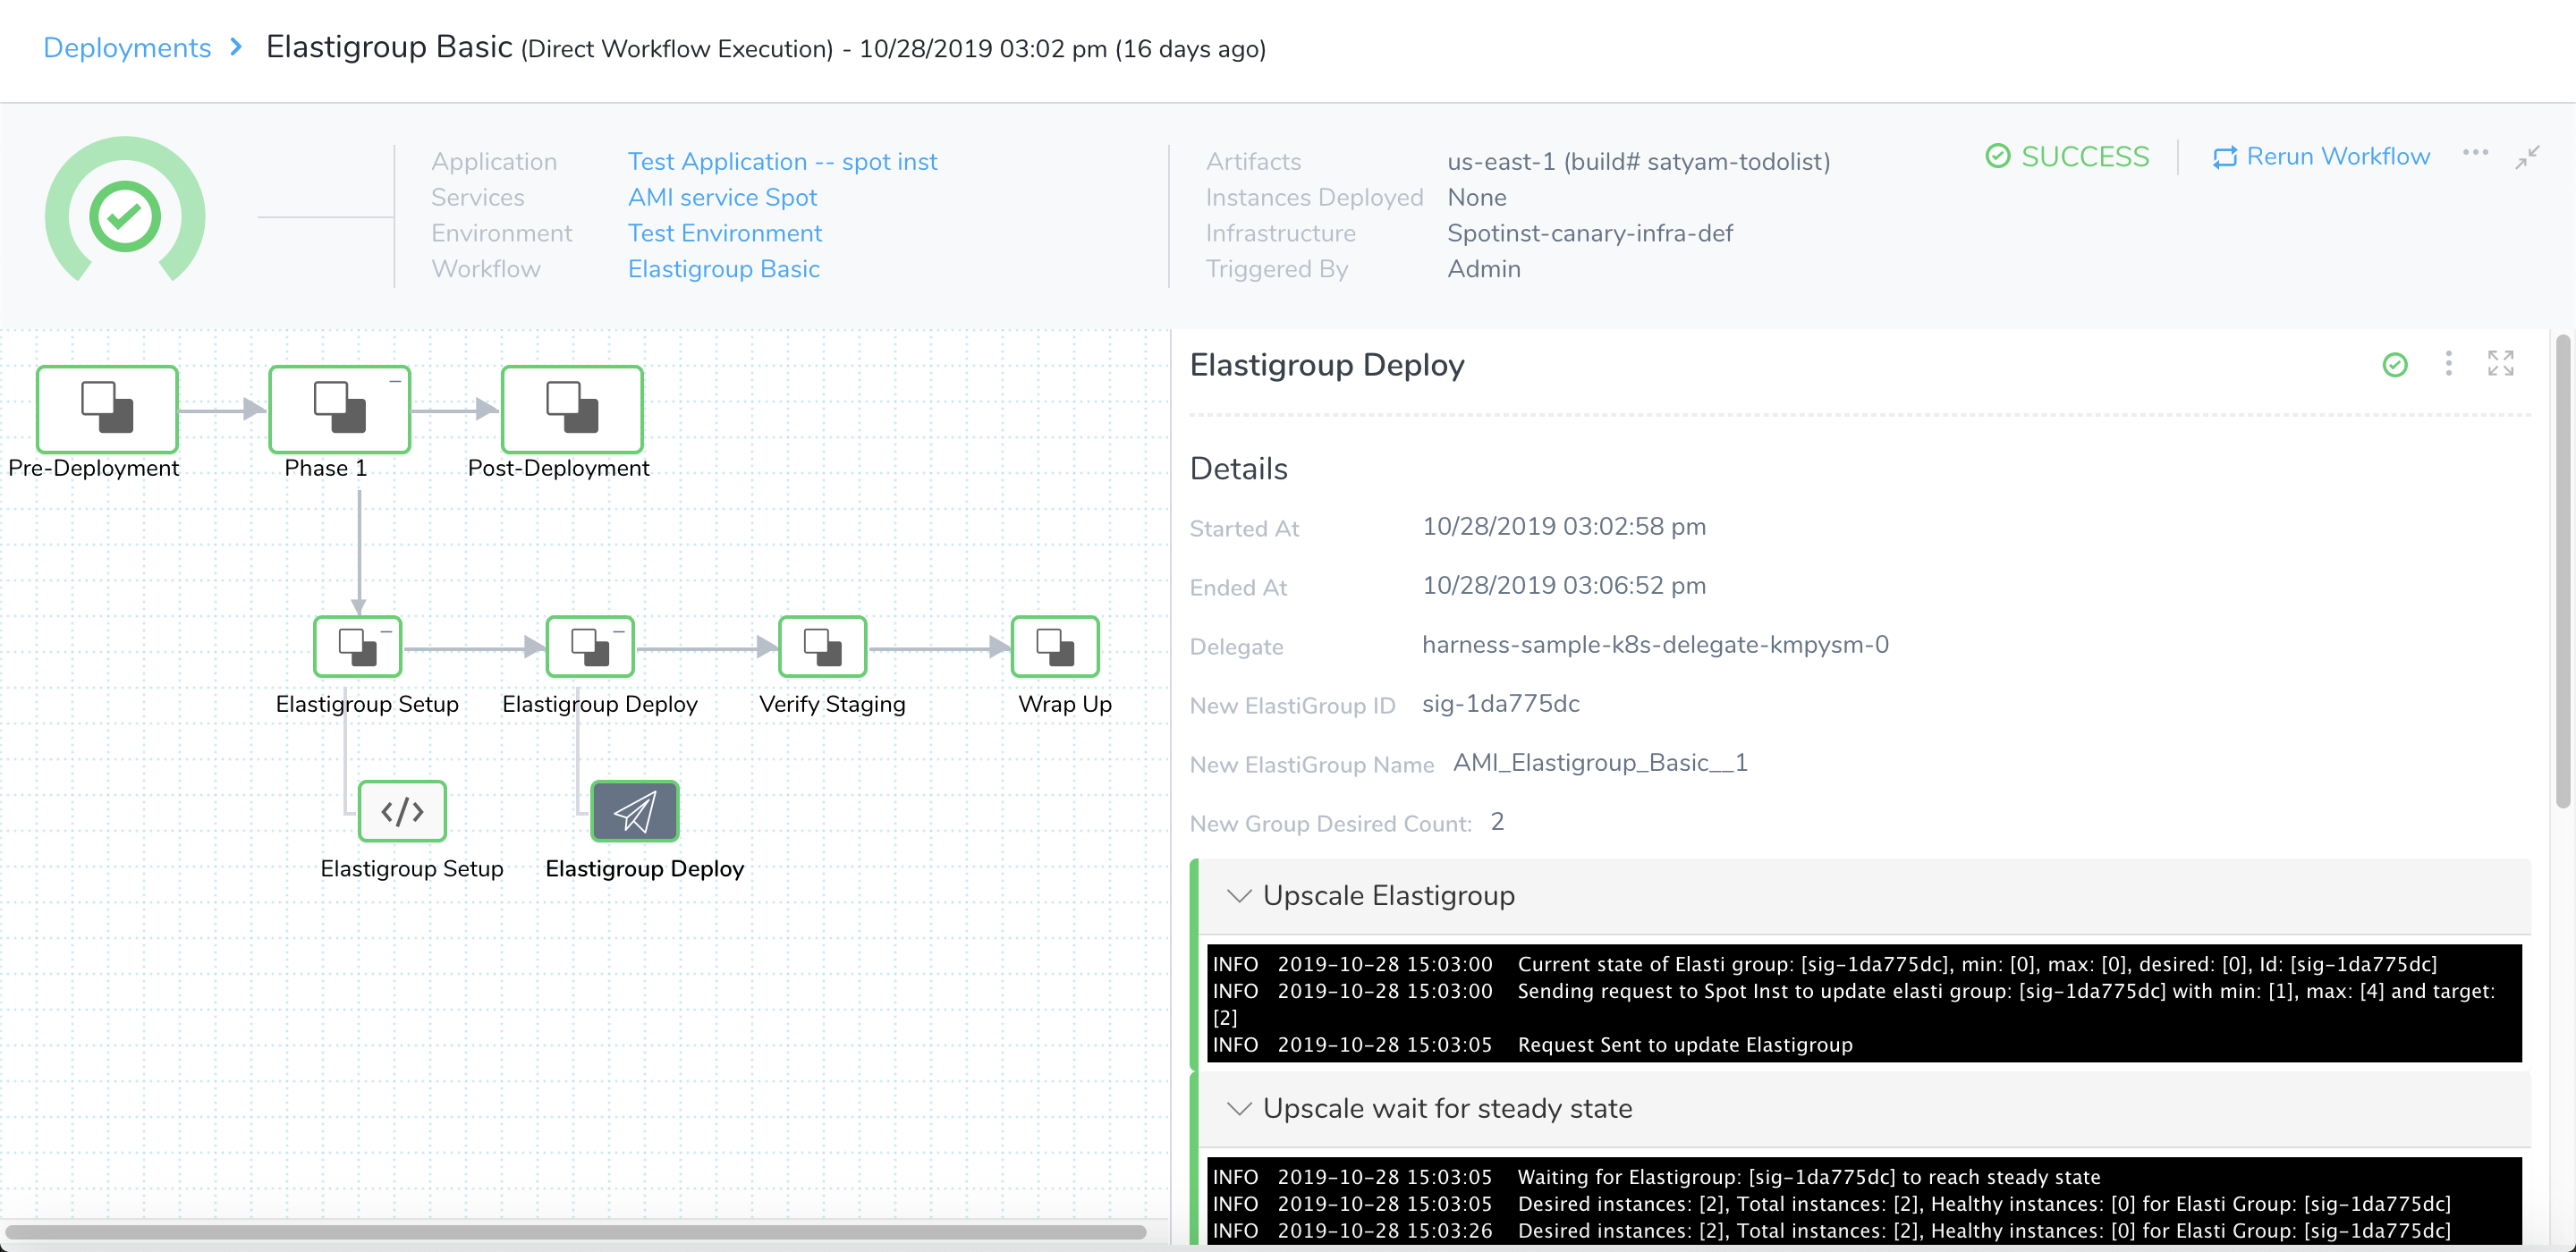
Task: Click the Elastigroup Deploy success check icon
Action: click(2395, 365)
